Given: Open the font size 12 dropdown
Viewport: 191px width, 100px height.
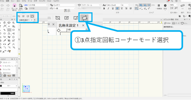Looking at the screenshot, I should click(125, 5).
